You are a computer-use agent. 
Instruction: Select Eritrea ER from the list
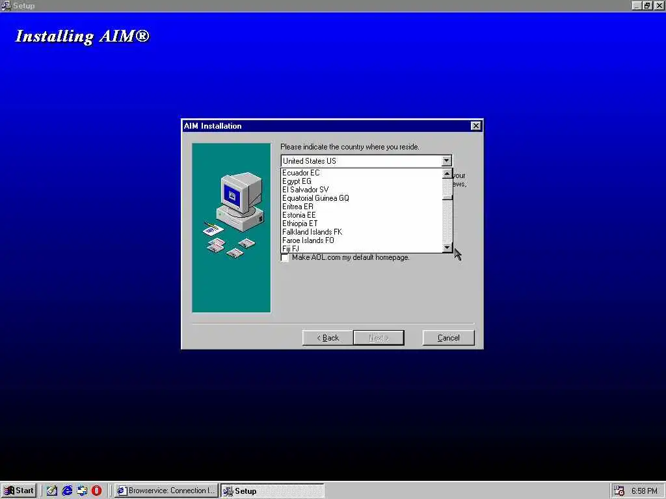[362, 207]
